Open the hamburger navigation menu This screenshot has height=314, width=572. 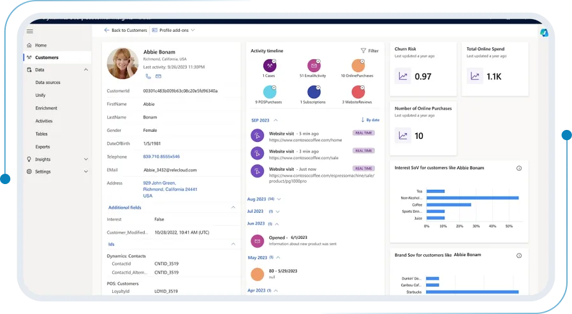(x=30, y=31)
